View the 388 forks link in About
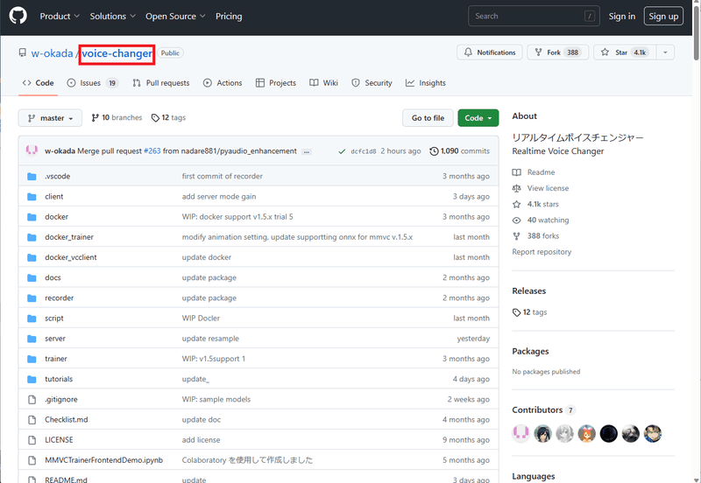Screen dimensions: 701x483 (x=535, y=235)
